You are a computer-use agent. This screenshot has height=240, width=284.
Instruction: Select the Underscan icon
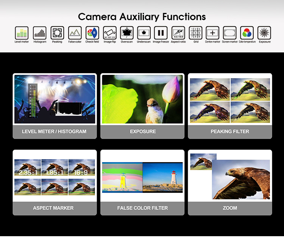click(x=144, y=33)
